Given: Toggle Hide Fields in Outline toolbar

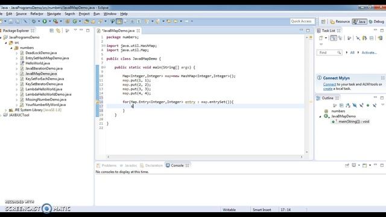Looking at the screenshot, I should point(355,105).
